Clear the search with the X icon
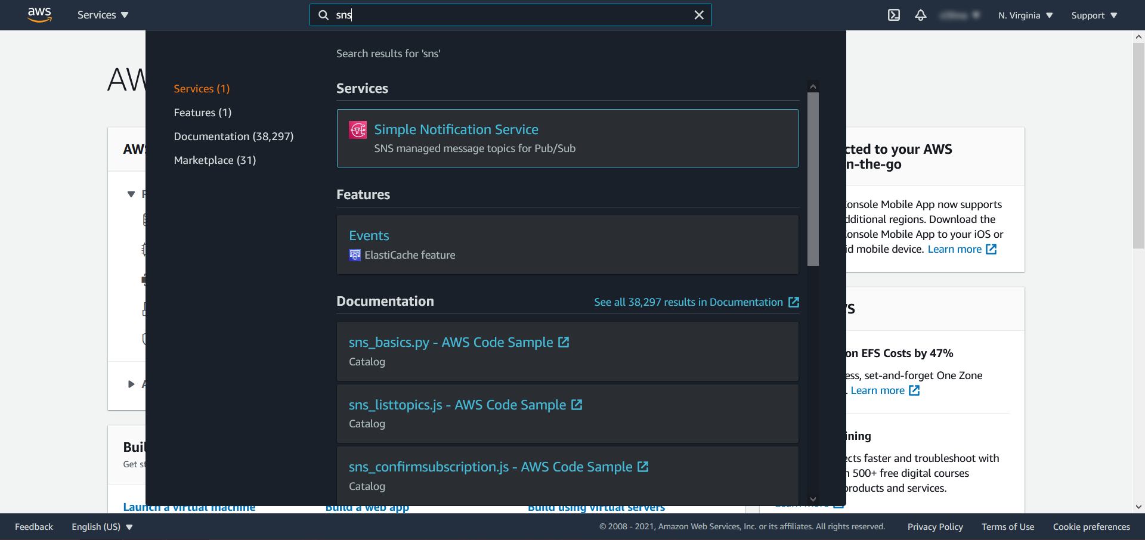This screenshot has height=540, width=1145. 699,15
